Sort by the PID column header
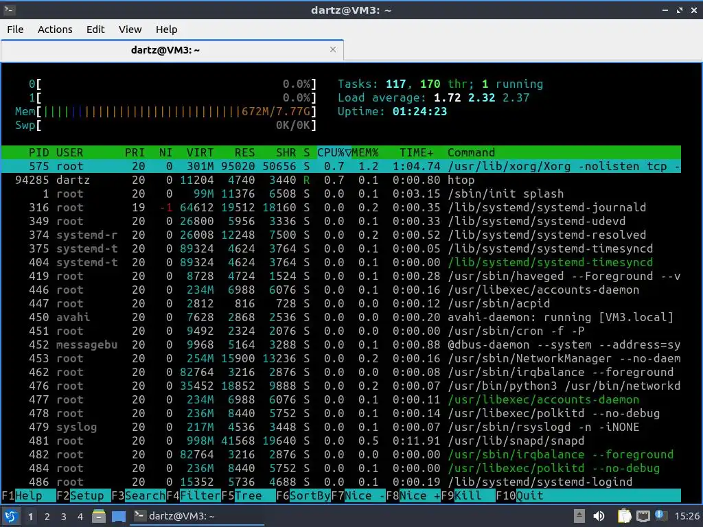The image size is (703, 527). [x=38, y=153]
